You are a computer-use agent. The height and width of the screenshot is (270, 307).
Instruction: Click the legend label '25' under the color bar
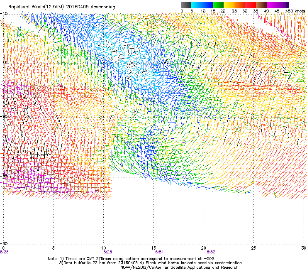click(234, 11)
